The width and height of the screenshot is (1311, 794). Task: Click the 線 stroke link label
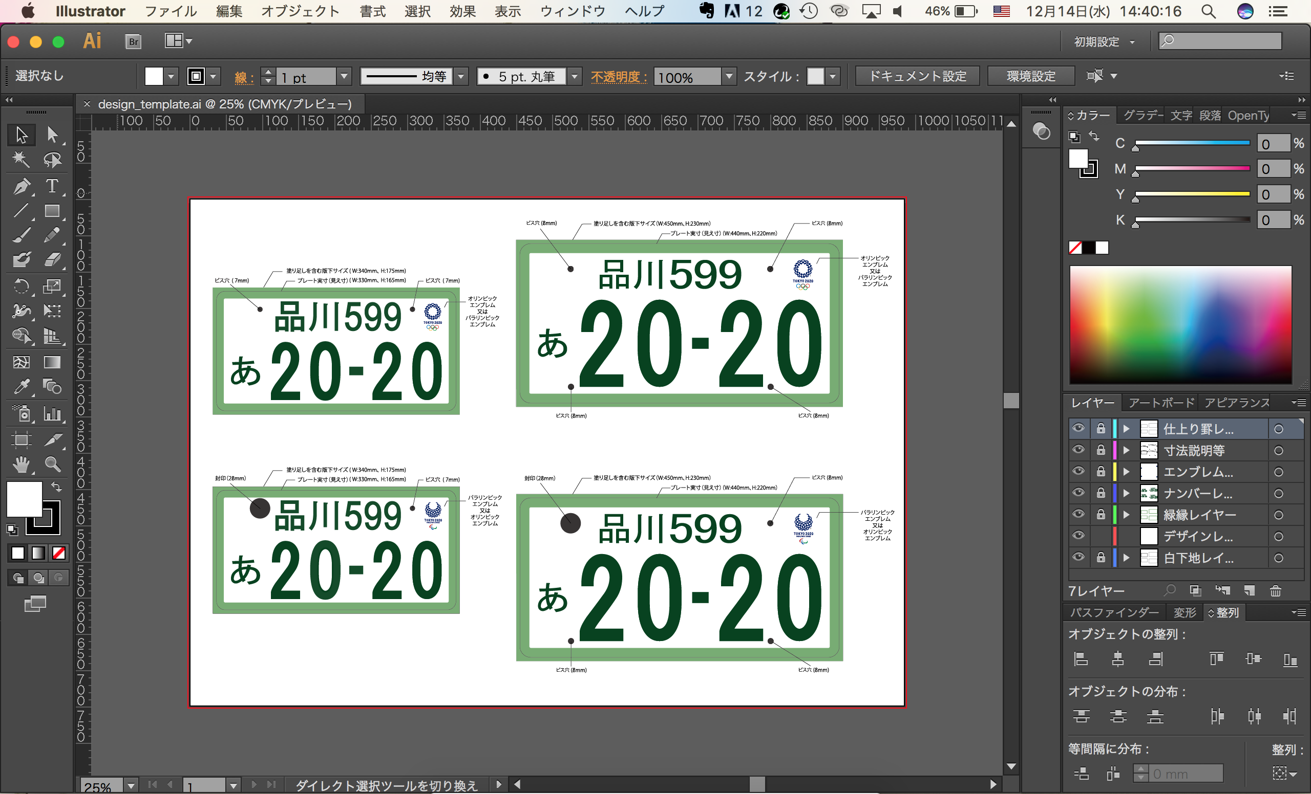click(x=244, y=78)
